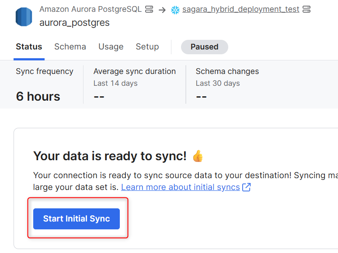Click the aurora_postgres connection name
The width and height of the screenshot is (338, 253).
tap(74, 23)
